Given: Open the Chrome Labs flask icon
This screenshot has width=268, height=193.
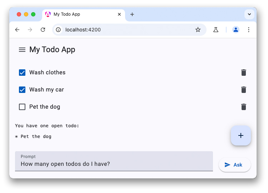Looking at the screenshot, I should point(216,30).
